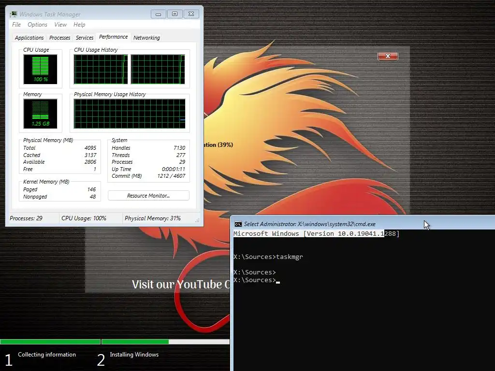This screenshot has height=371, width=495.
Task: Click the Cached value 3137
Action: coord(90,155)
